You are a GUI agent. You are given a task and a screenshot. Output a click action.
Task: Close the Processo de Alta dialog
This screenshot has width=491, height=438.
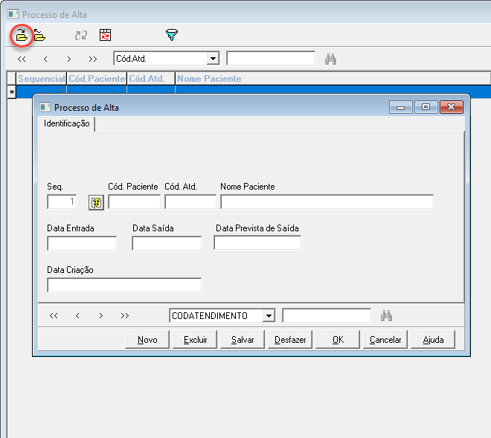[x=452, y=107]
